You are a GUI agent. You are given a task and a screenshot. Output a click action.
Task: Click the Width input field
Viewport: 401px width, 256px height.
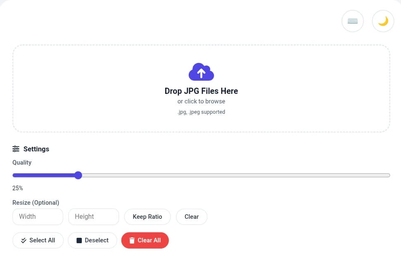38,216
